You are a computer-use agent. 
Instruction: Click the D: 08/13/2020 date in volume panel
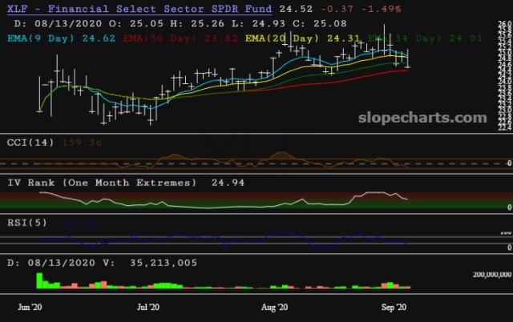(51, 263)
